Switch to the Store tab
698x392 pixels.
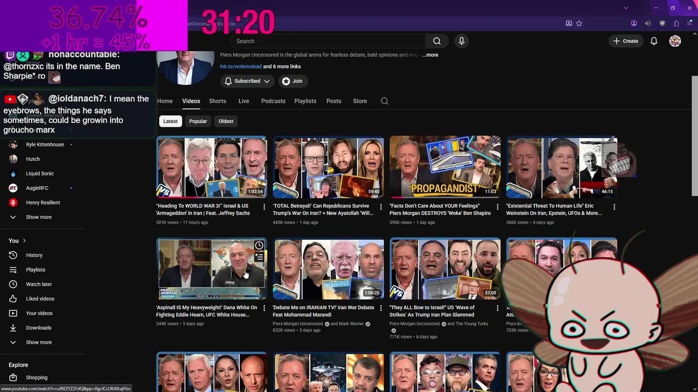(360, 101)
